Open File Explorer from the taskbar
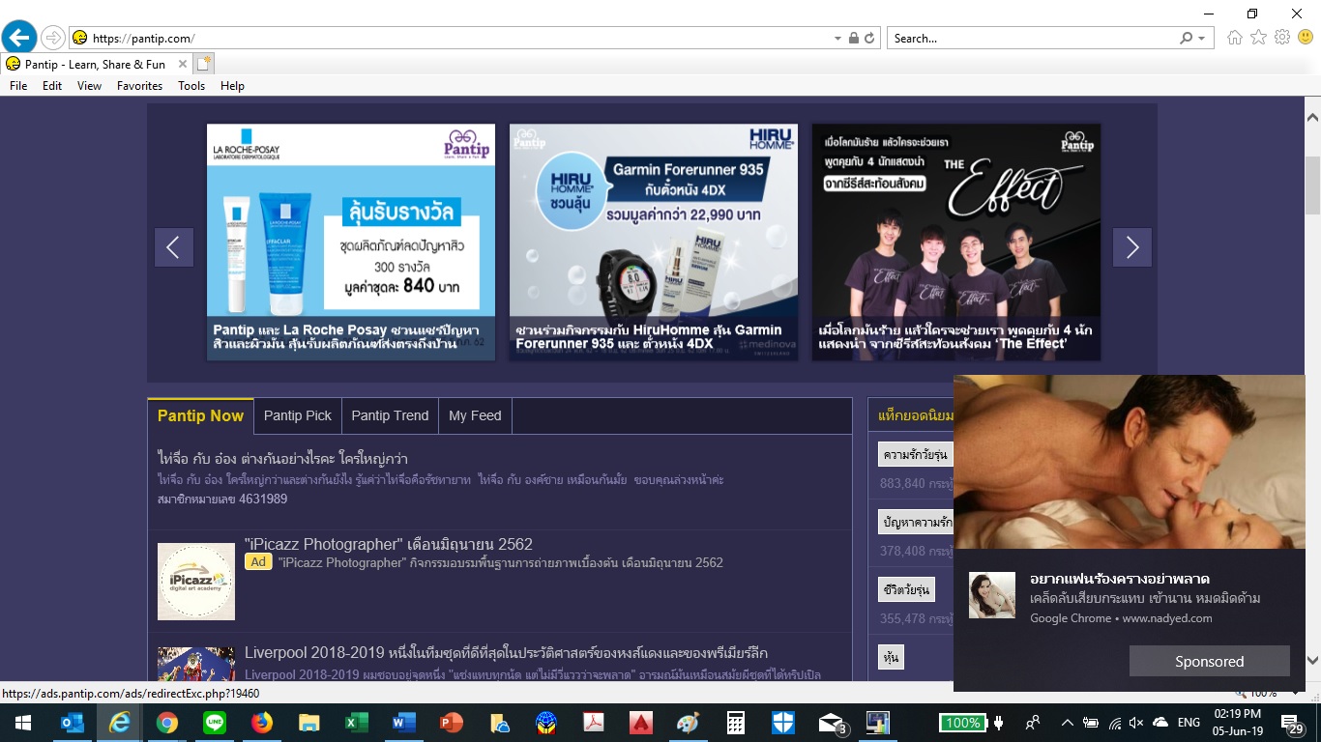The width and height of the screenshot is (1321, 742). (309, 723)
